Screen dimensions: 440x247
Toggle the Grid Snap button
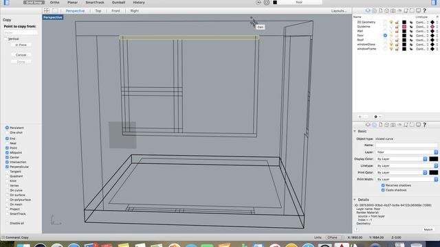(x=34, y=2)
